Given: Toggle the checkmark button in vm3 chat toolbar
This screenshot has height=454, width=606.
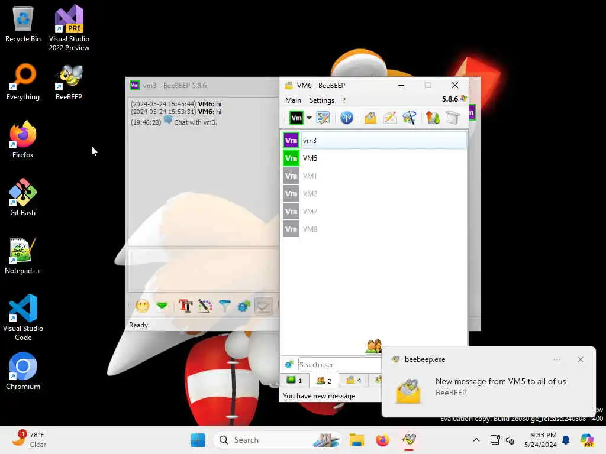Looking at the screenshot, I should click(263, 306).
